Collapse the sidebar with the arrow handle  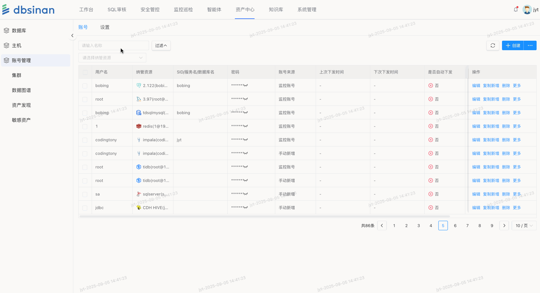pyautogui.click(x=72, y=36)
